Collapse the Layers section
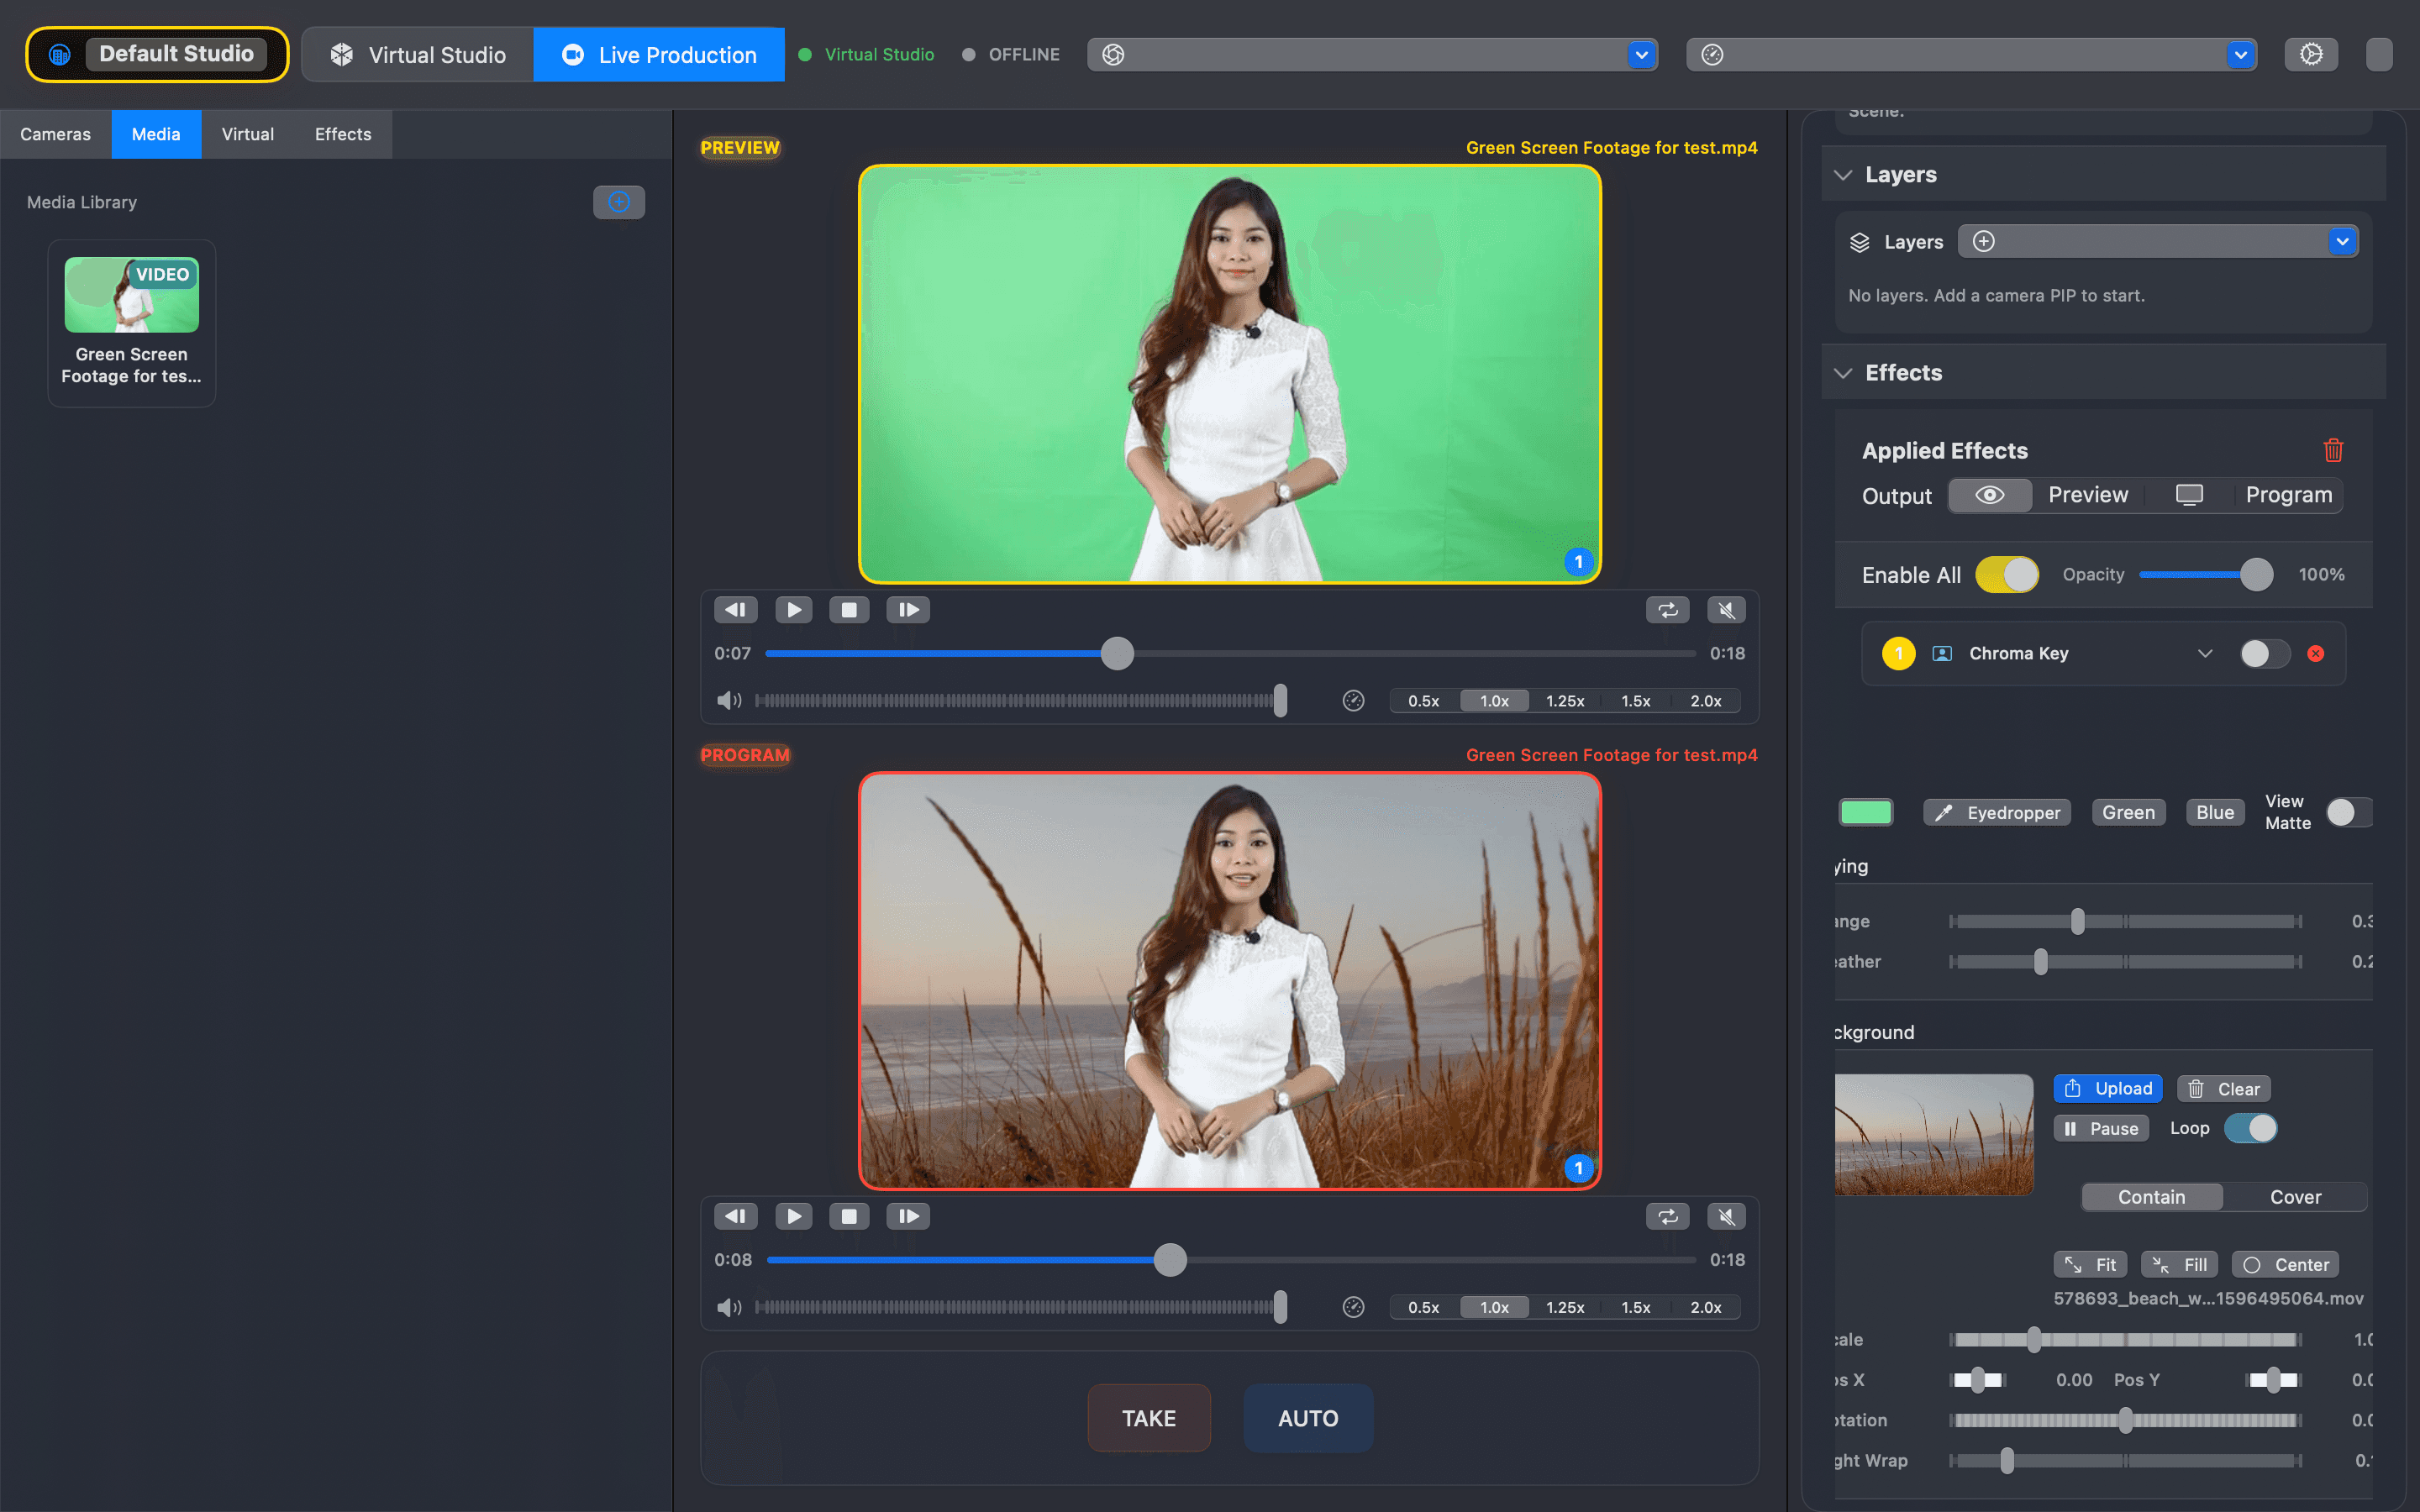This screenshot has height=1512, width=2420. point(1843,174)
